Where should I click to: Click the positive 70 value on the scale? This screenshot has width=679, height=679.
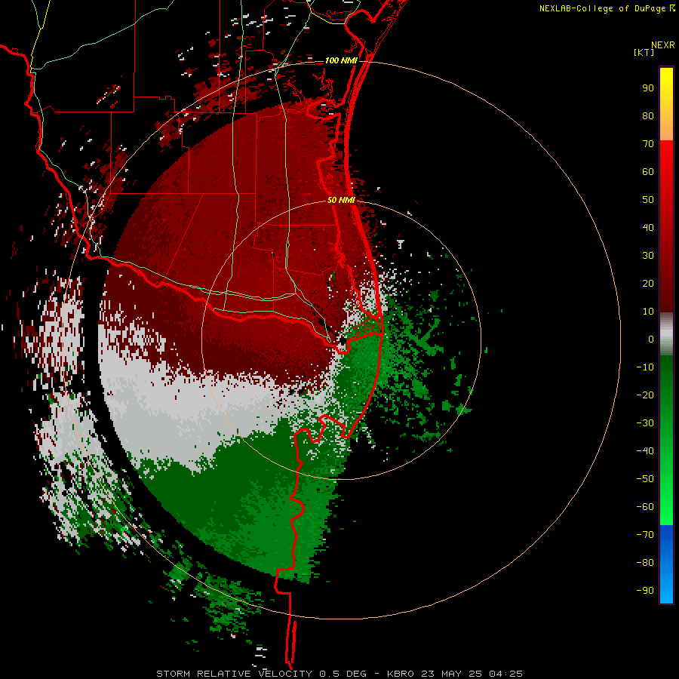tap(648, 144)
